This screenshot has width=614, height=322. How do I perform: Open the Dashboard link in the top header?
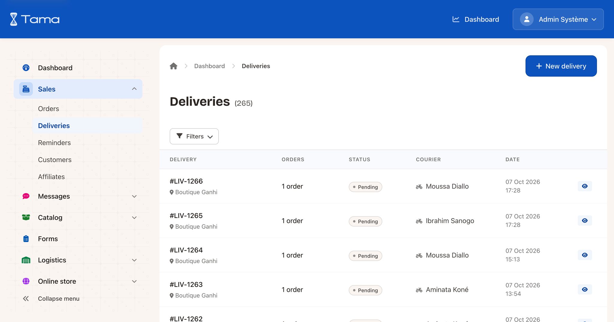point(475,19)
